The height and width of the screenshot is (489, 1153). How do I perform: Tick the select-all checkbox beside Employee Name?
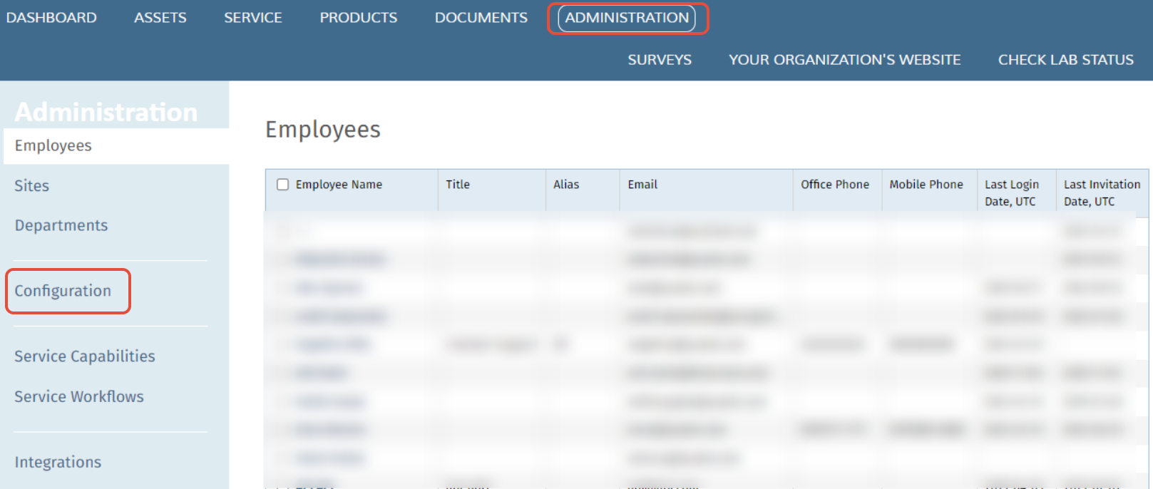click(283, 185)
